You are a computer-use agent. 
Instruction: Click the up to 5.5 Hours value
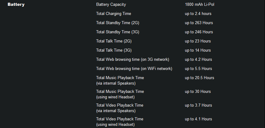click(198, 68)
